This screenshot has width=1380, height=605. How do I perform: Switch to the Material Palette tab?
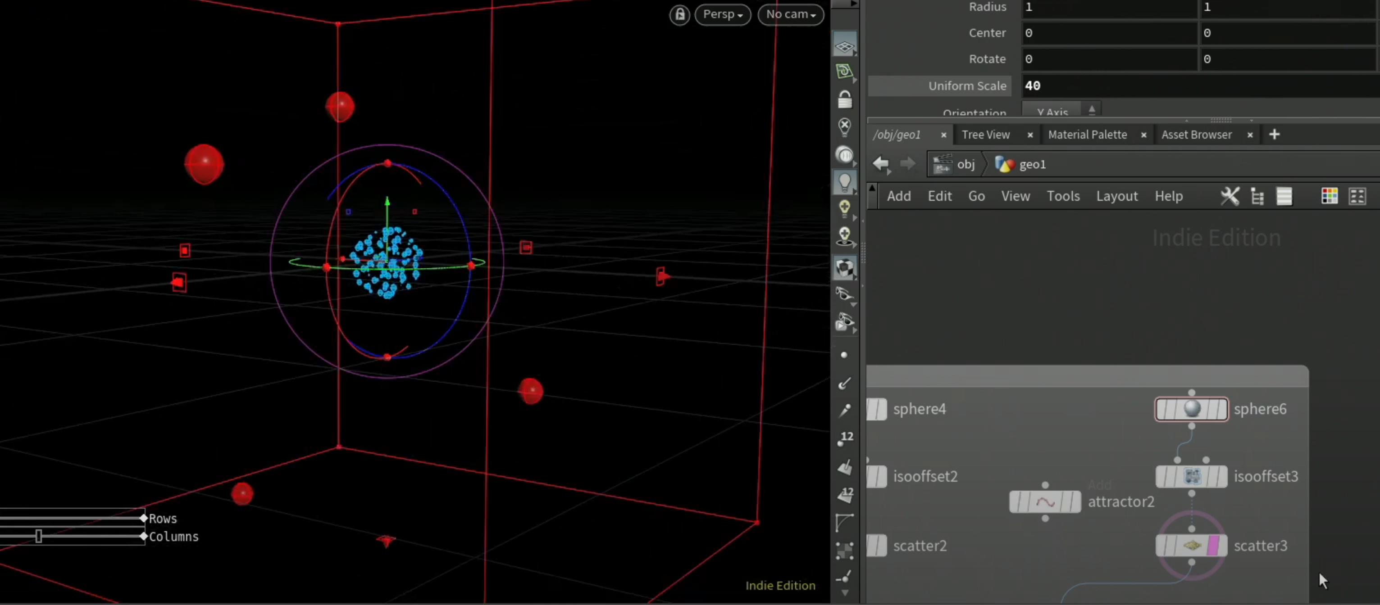click(1087, 135)
